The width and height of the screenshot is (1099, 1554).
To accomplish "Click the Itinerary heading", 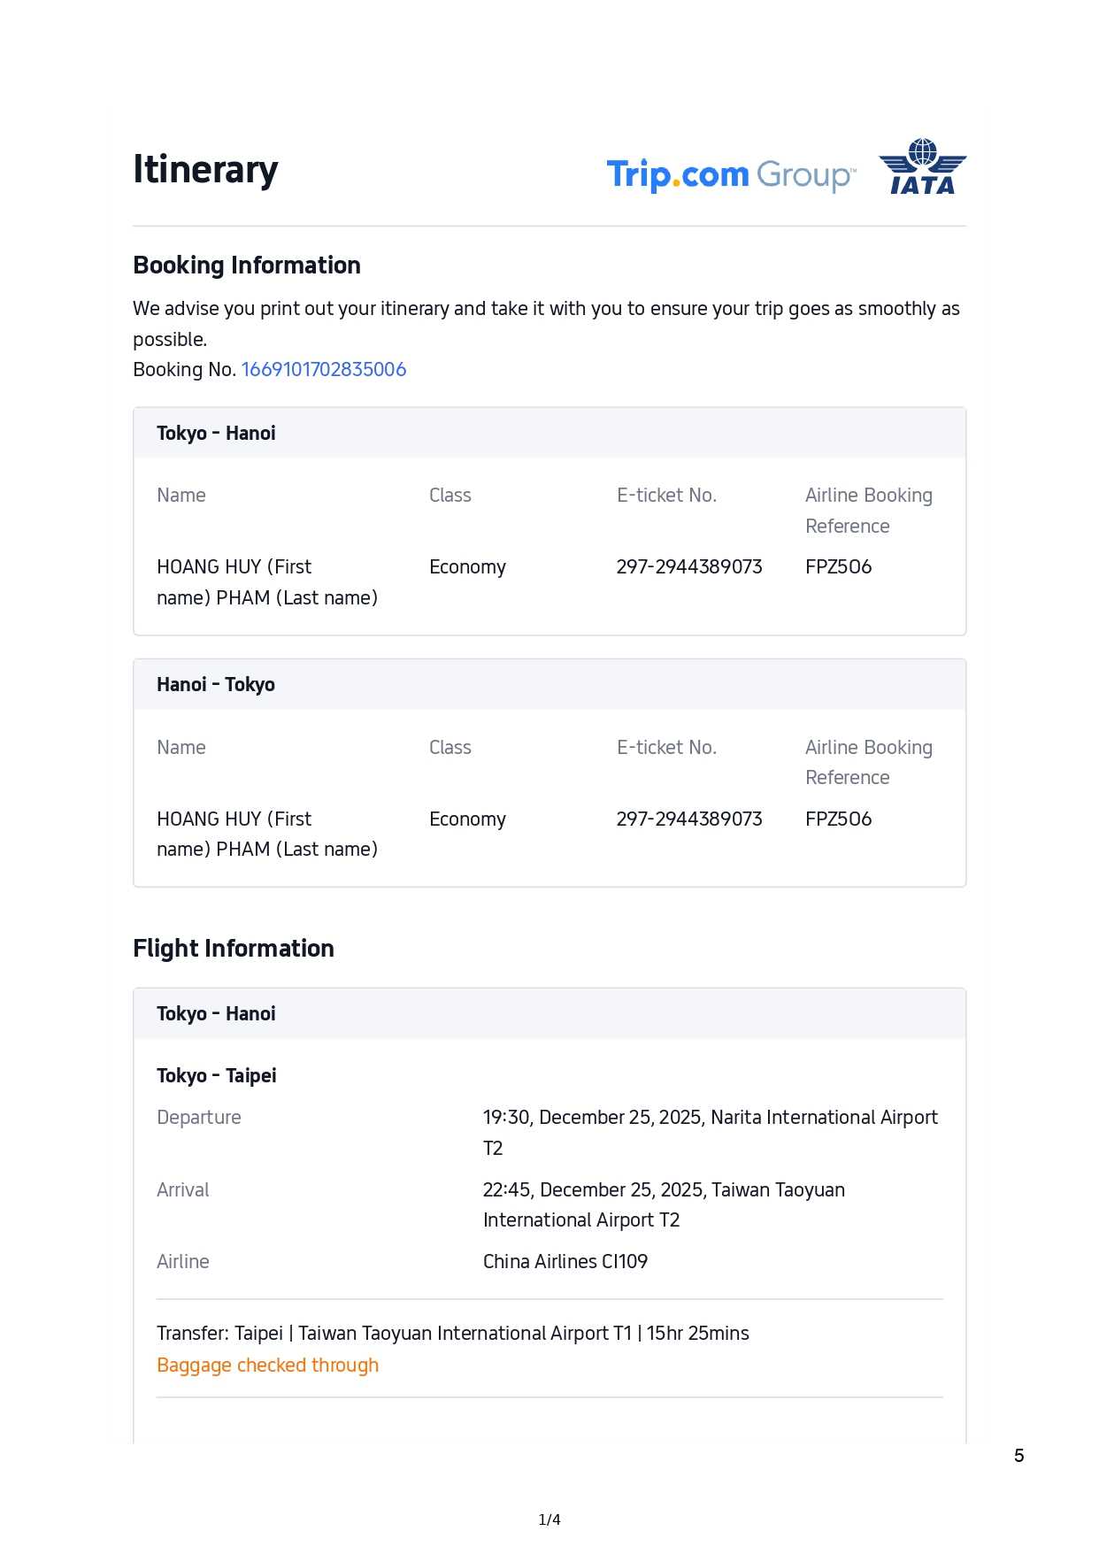I will (x=205, y=169).
